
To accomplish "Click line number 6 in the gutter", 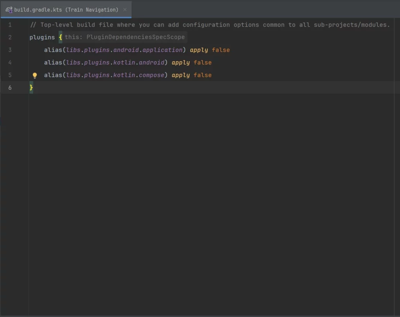I will (10, 88).
